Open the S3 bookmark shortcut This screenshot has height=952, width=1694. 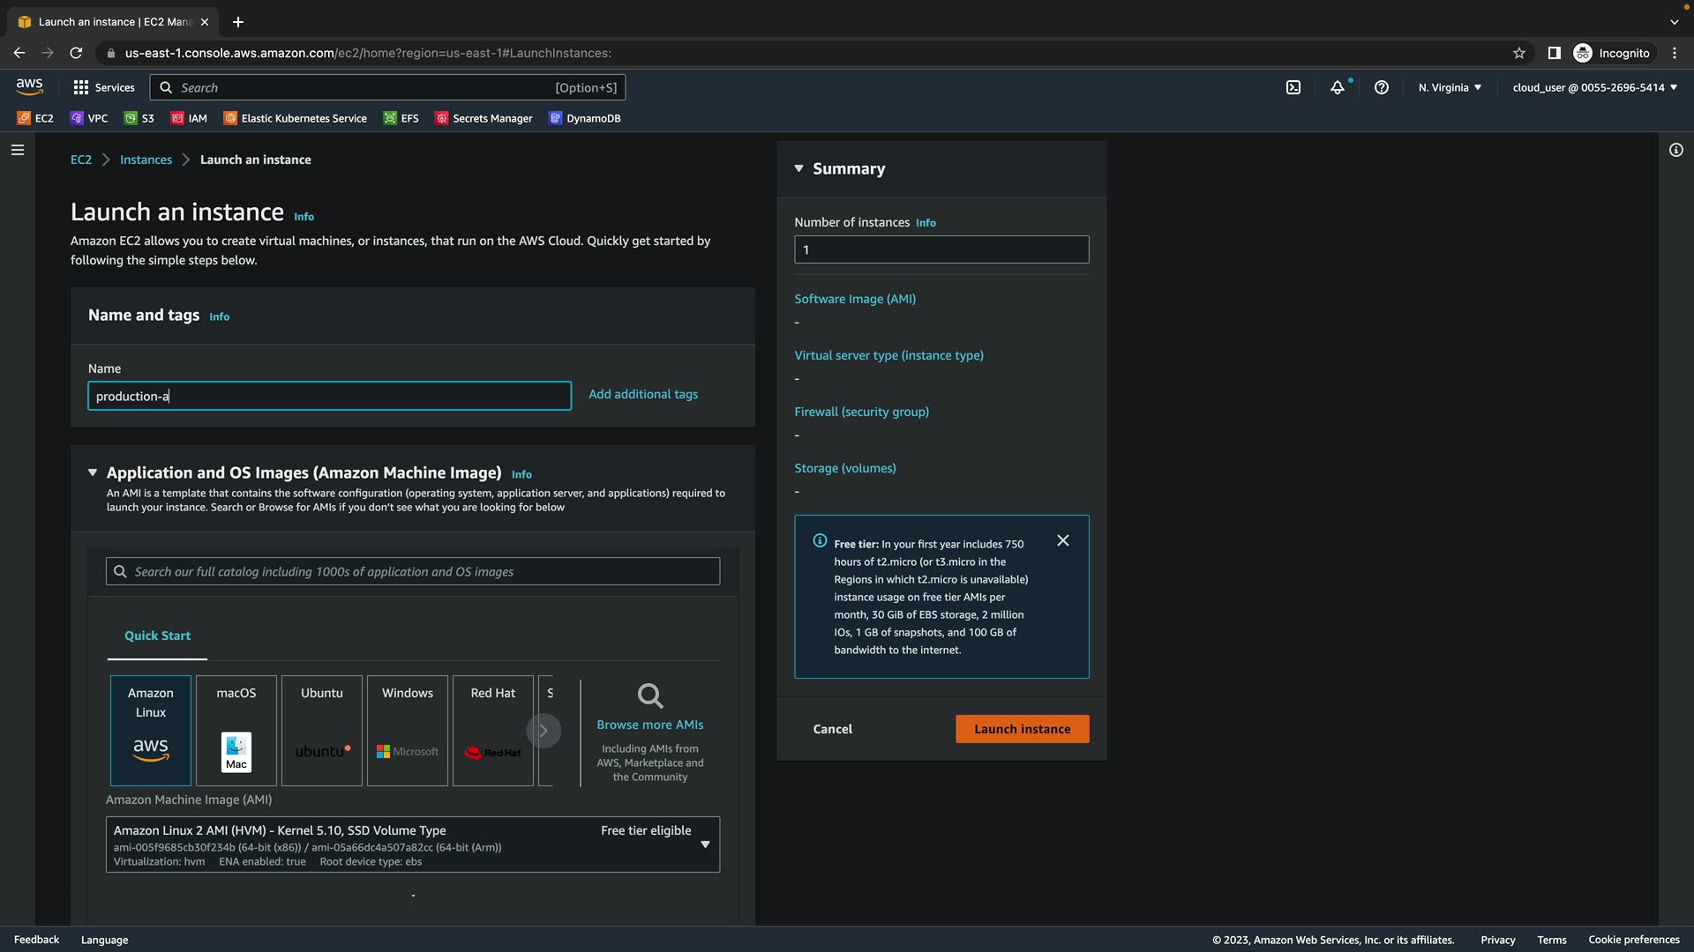pyautogui.click(x=139, y=118)
